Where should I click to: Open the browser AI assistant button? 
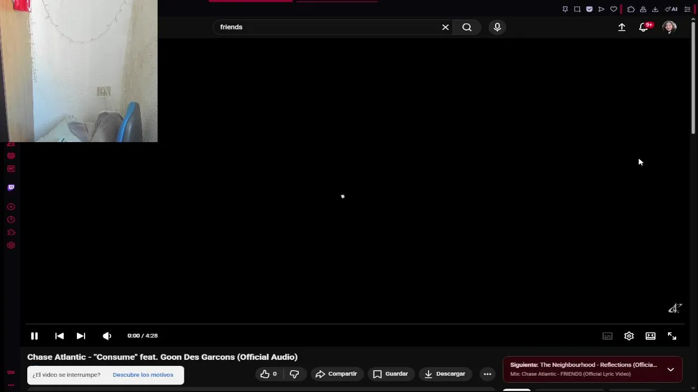671,9
